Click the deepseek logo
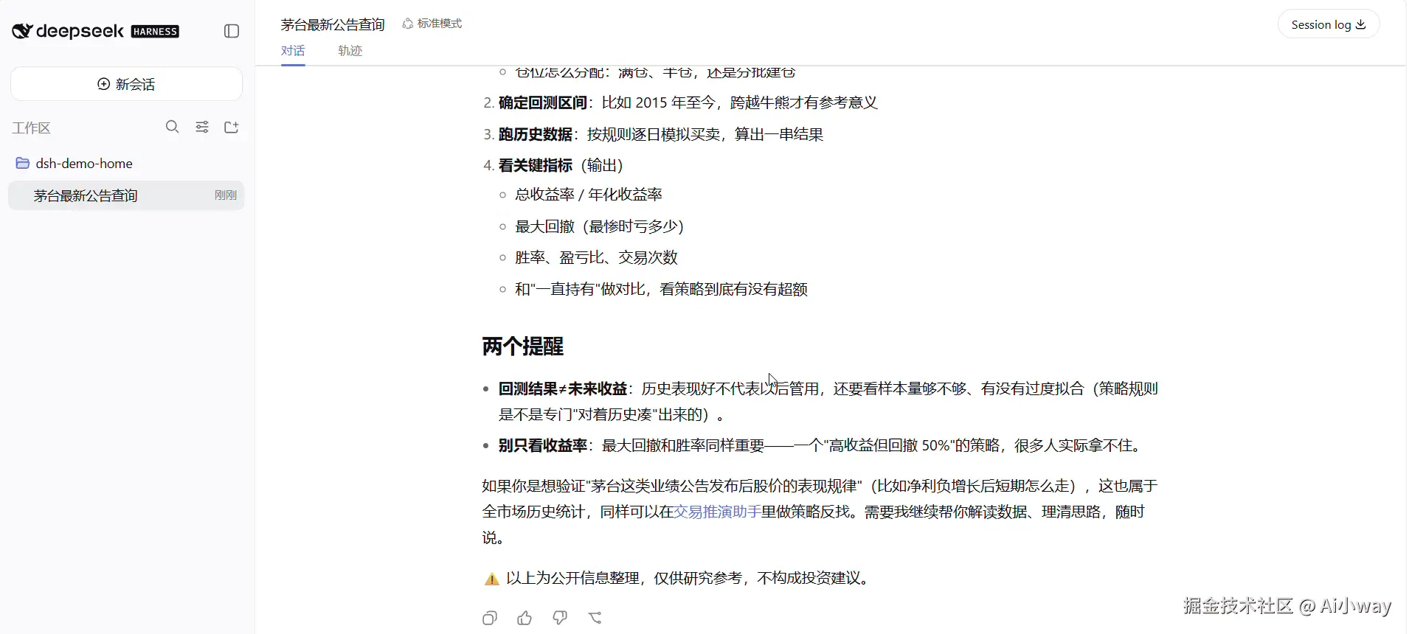 click(68, 31)
